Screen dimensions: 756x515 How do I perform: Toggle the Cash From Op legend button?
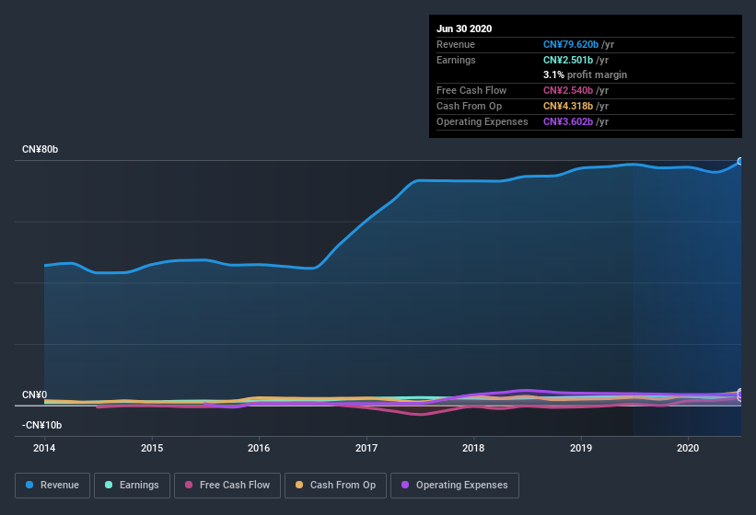[335, 486]
